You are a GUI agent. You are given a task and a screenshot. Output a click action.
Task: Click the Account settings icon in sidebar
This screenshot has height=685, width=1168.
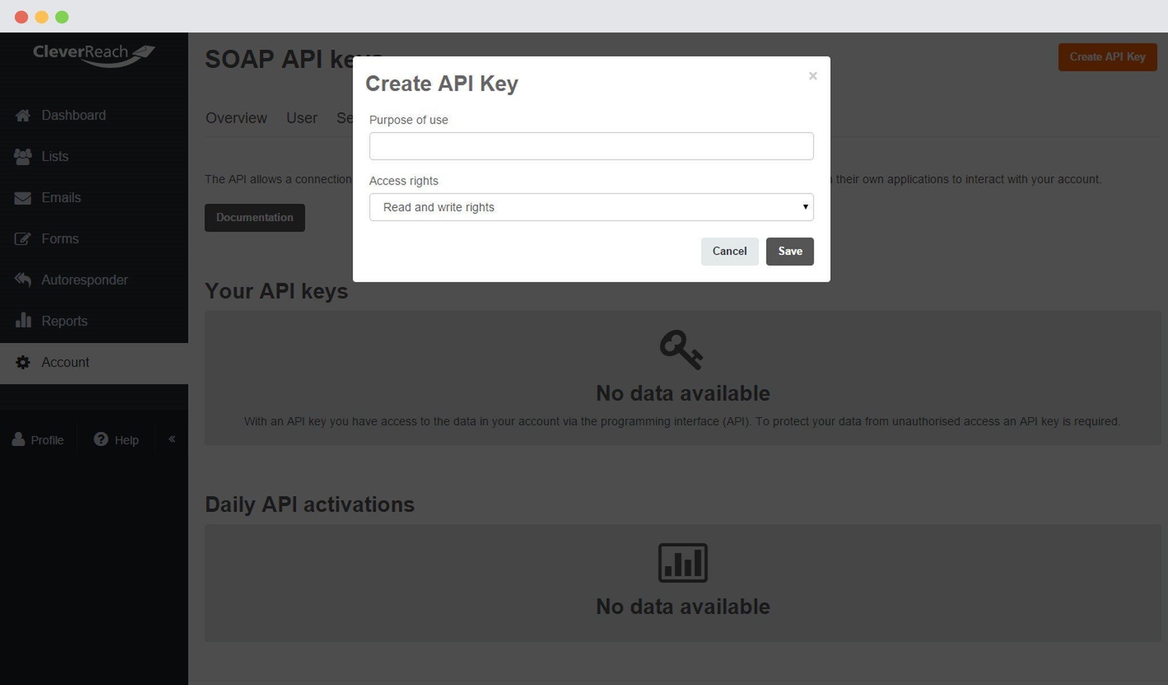pyautogui.click(x=22, y=361)
